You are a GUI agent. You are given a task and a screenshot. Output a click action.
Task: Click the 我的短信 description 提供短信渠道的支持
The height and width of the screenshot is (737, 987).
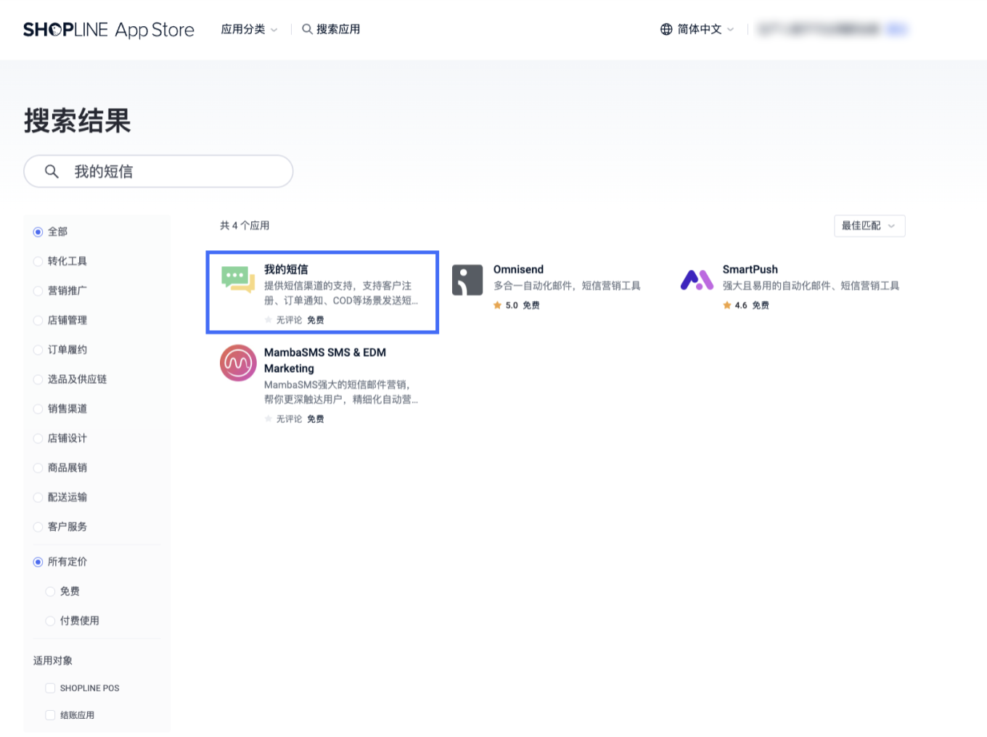tap(341, 293)
